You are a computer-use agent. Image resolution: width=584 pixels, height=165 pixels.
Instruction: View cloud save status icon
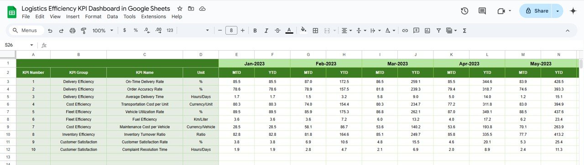point(202,9)
